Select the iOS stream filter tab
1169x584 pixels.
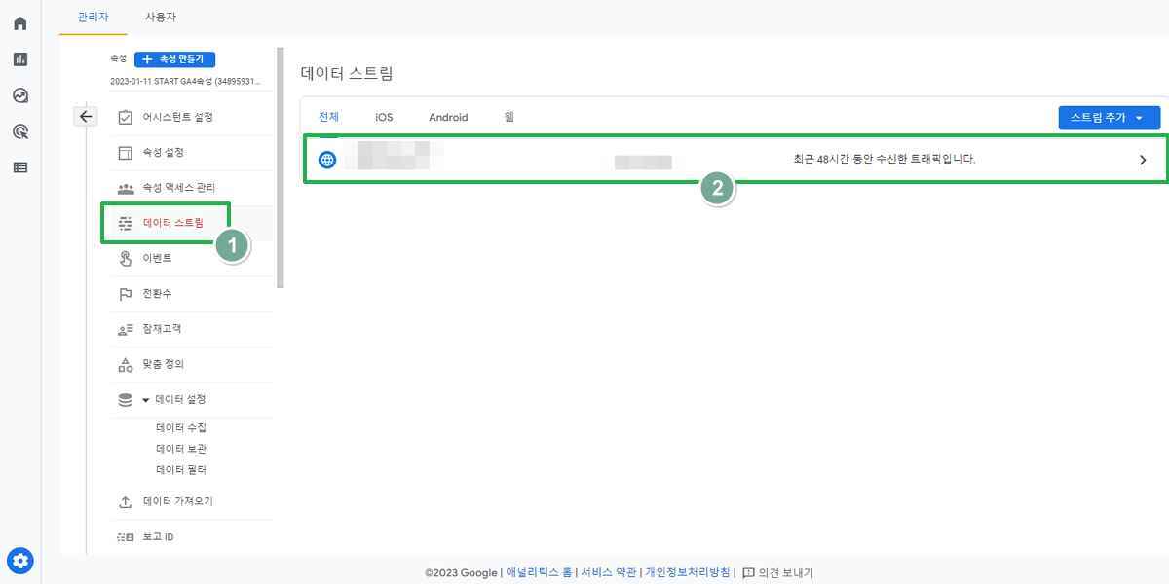(x=384, y=117)
